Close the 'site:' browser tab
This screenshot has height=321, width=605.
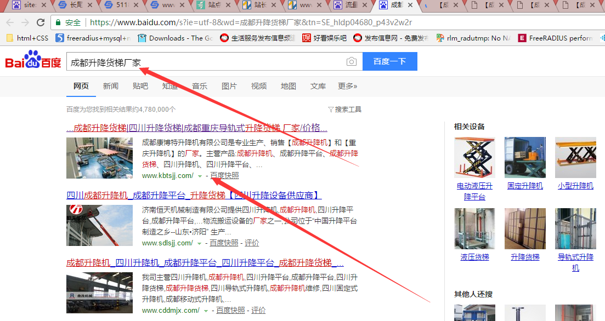click(43, 5)
